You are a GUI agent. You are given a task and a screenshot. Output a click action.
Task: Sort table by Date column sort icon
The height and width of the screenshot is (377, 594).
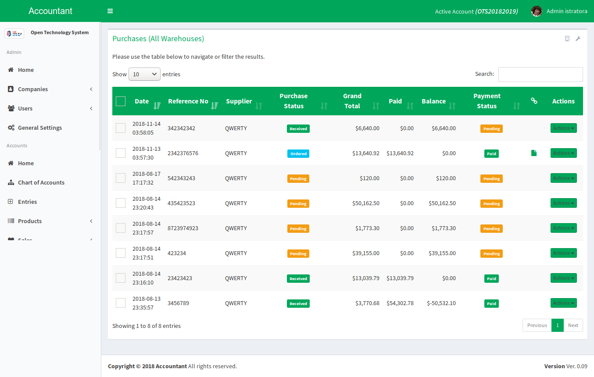click(157, 106)
